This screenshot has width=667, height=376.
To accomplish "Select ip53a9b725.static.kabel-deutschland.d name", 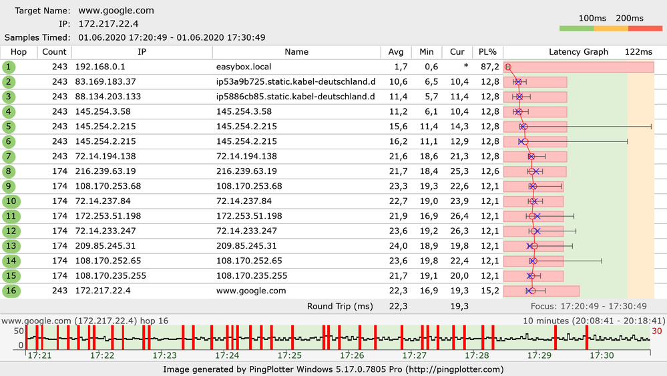I will click(x=296, y=81).
